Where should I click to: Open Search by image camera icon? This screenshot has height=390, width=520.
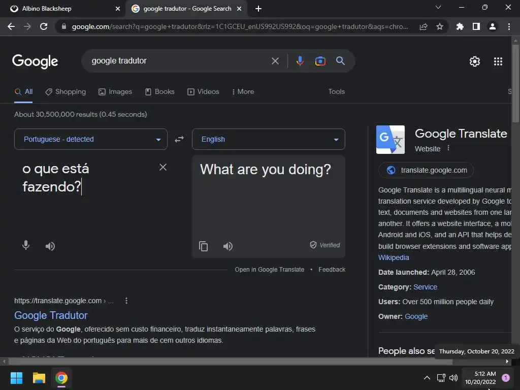pos(320,61)
